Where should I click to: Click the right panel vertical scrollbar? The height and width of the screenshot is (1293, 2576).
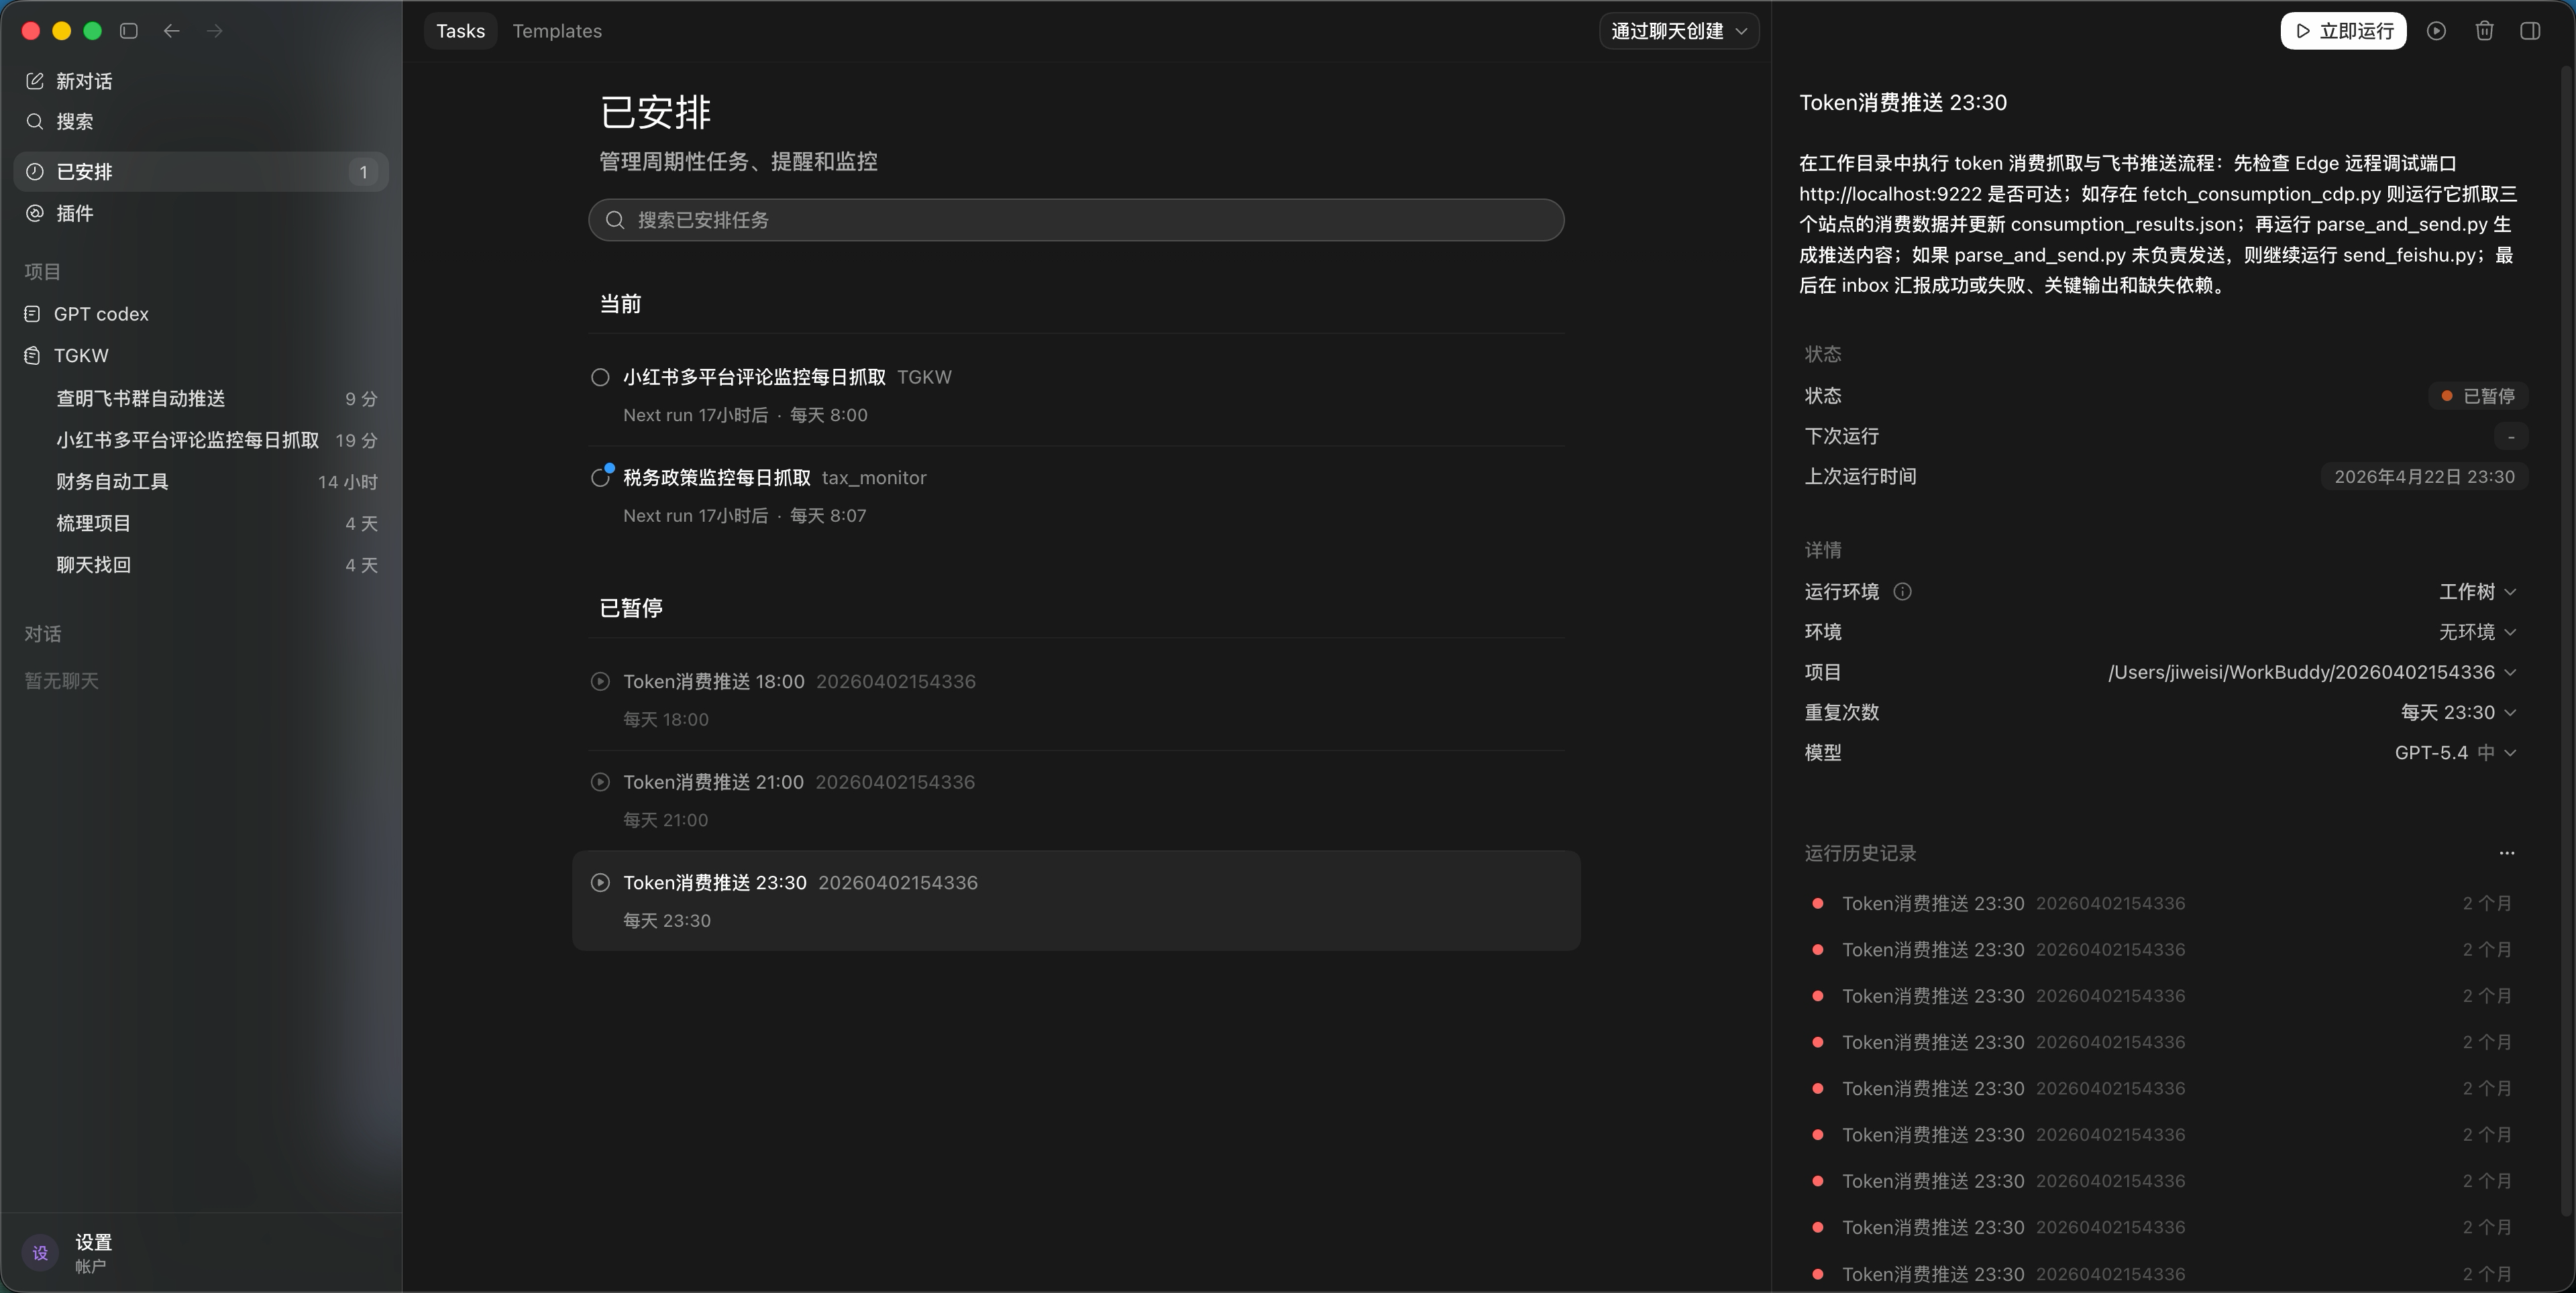pos(2567,640)
